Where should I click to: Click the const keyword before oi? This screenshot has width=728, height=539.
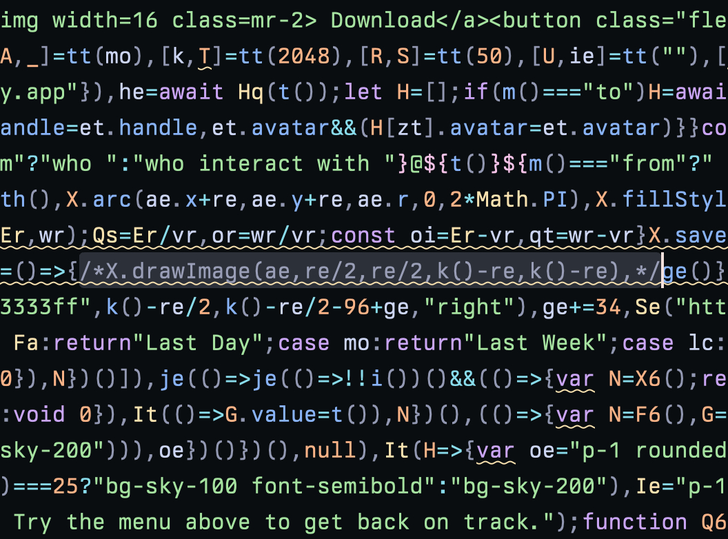pyautogui.click(x=363, y=235)
